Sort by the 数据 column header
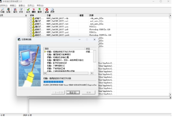This screenshot has width=172, height=118. [102, 15]
